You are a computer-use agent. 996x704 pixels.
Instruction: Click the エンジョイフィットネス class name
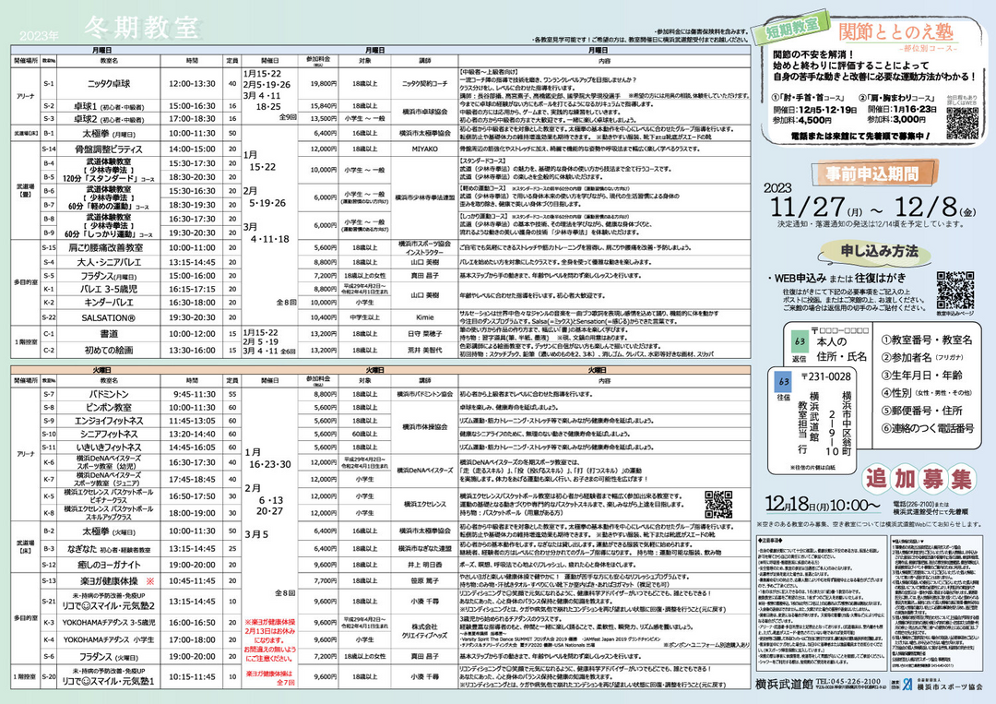(x=109, y=421)
